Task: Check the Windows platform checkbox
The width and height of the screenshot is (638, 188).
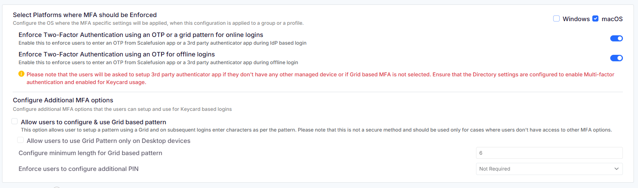Action: [x=556, y=19]
